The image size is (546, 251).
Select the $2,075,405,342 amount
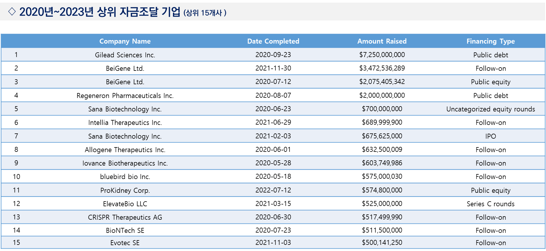(382, 82)
